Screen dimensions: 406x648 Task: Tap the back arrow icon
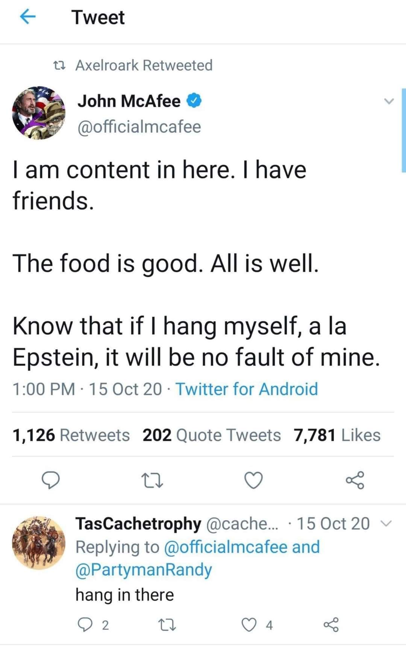click(27, 17)
